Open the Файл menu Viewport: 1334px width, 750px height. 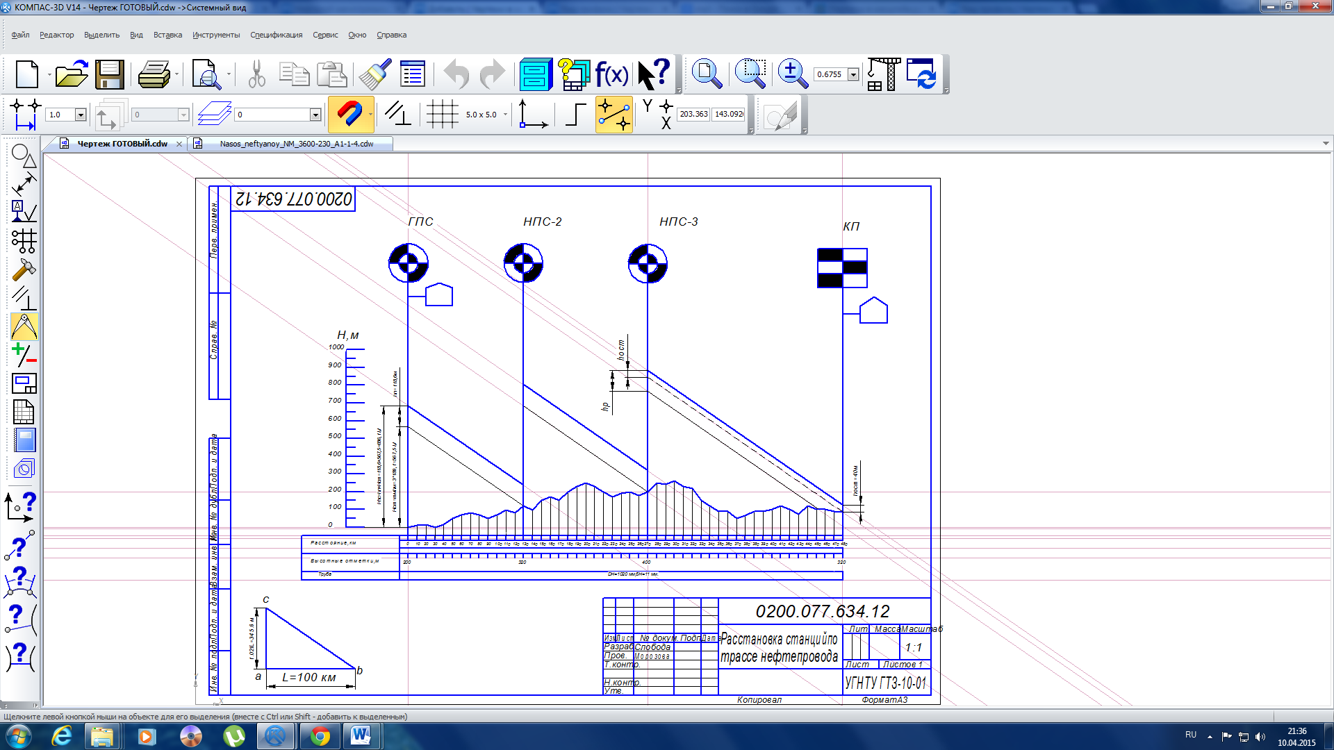tap(20, 35)
